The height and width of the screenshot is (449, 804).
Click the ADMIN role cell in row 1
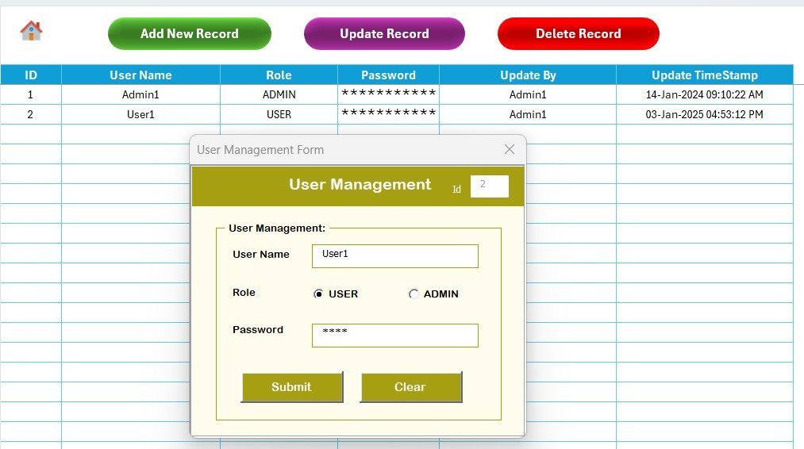click(x=279, y=95)
